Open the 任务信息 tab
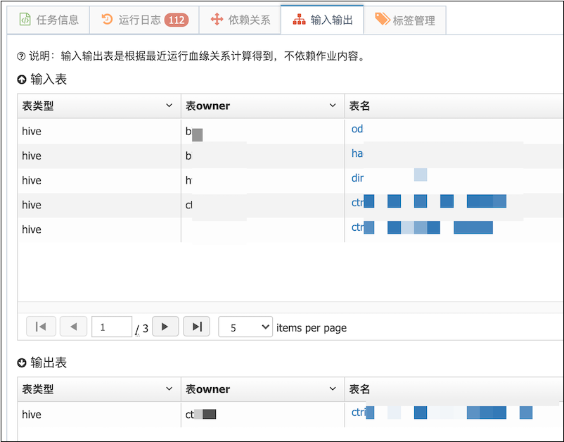 tap(49, 20)
